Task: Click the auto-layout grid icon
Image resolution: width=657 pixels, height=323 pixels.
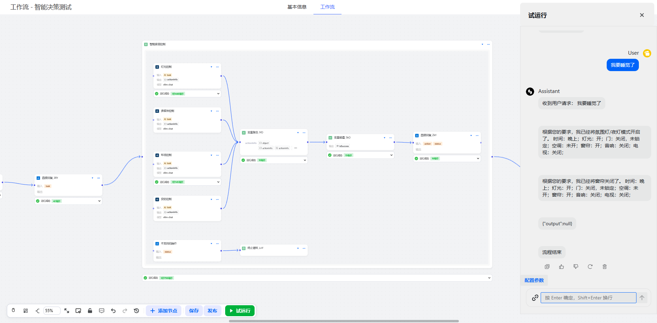Action: point(26,311)
